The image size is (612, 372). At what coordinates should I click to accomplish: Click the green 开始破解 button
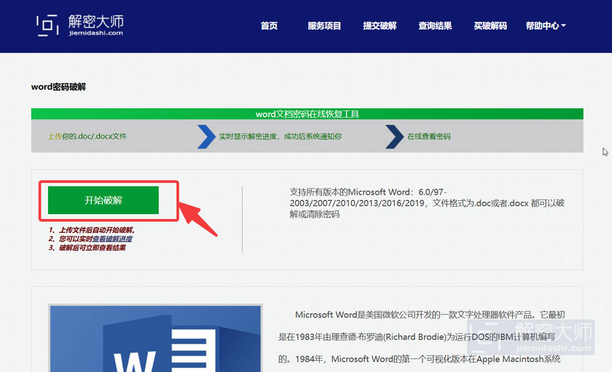click(104, 200)
